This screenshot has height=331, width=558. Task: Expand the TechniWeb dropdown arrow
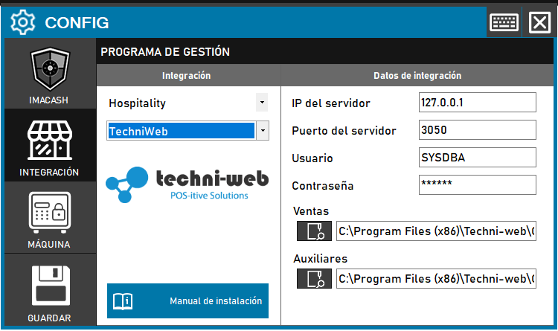click(x=263, y=131)
